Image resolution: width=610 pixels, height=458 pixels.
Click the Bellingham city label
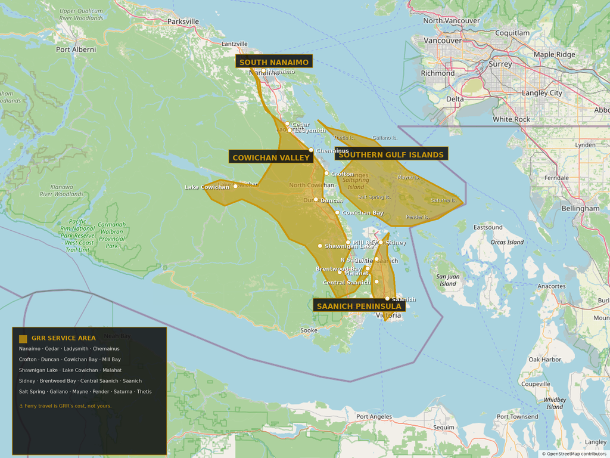580,208
